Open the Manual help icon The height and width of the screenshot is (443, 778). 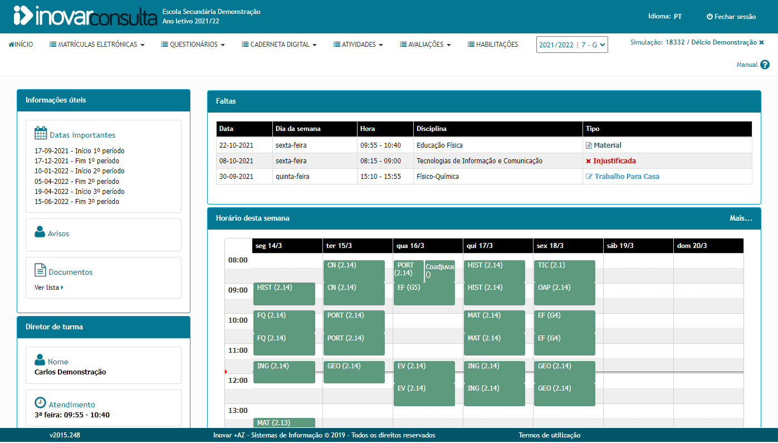764,65
